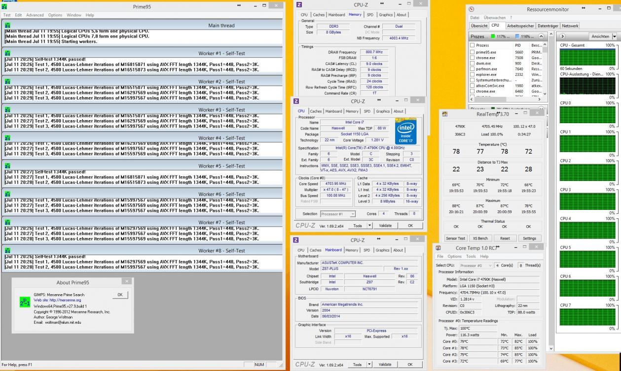621x371 pixels.
Task: Click OK in CPU-Z Mainboard window
Action: 410,365
